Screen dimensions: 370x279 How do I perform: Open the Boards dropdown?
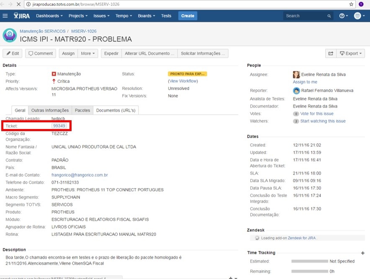tap(146, 16)
